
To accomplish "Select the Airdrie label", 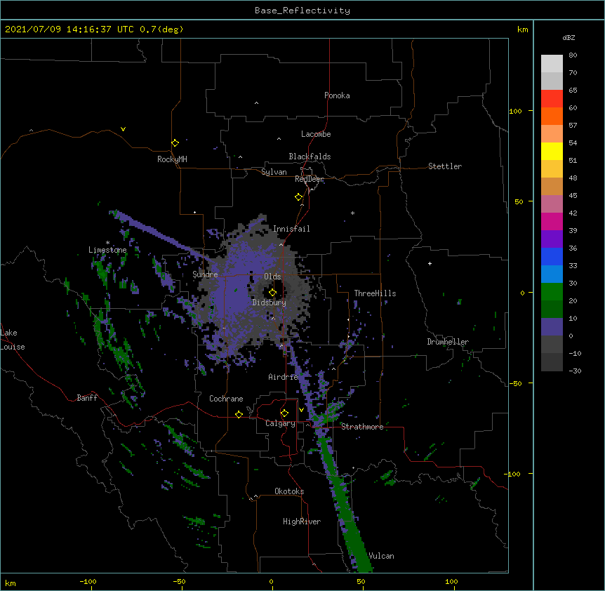I will 283,377.
